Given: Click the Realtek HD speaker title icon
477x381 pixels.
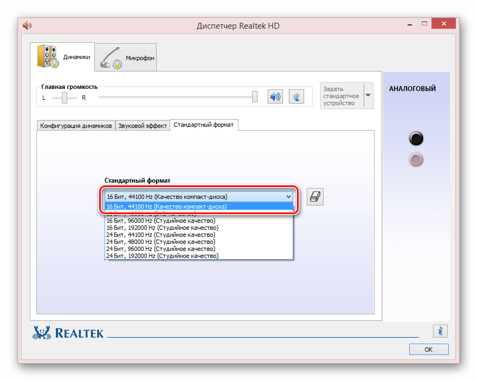Looking at the screenshot, I should 27,25.
